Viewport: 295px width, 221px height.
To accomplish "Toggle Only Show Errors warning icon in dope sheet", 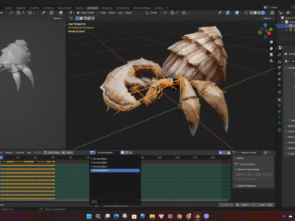I will [x=229, y=153].
